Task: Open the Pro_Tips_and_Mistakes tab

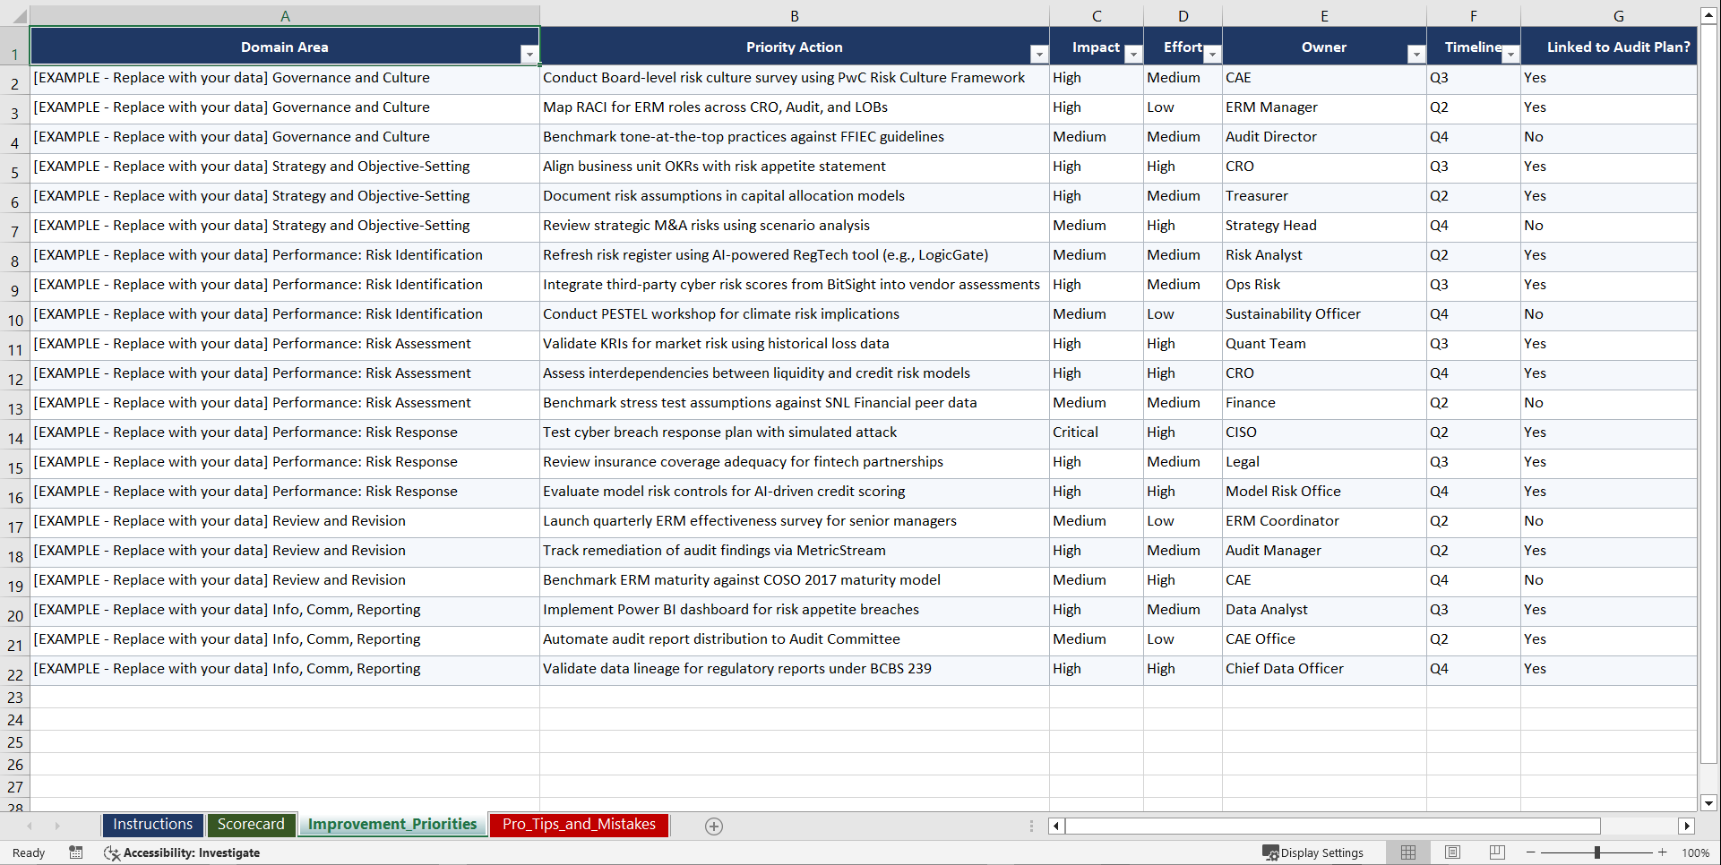Action: click(x=578, y=825)
